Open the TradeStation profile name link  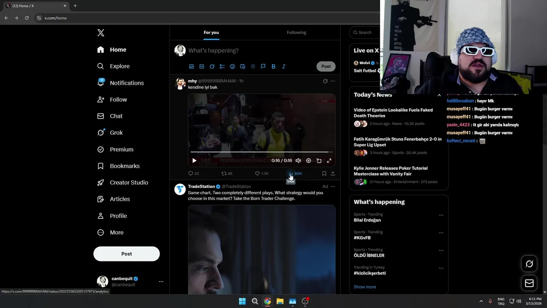[x=201, y=187]
